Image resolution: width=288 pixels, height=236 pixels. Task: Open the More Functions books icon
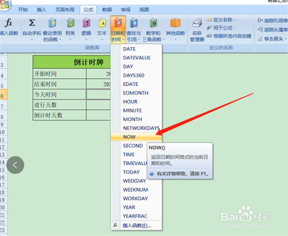tap(175, 23)
